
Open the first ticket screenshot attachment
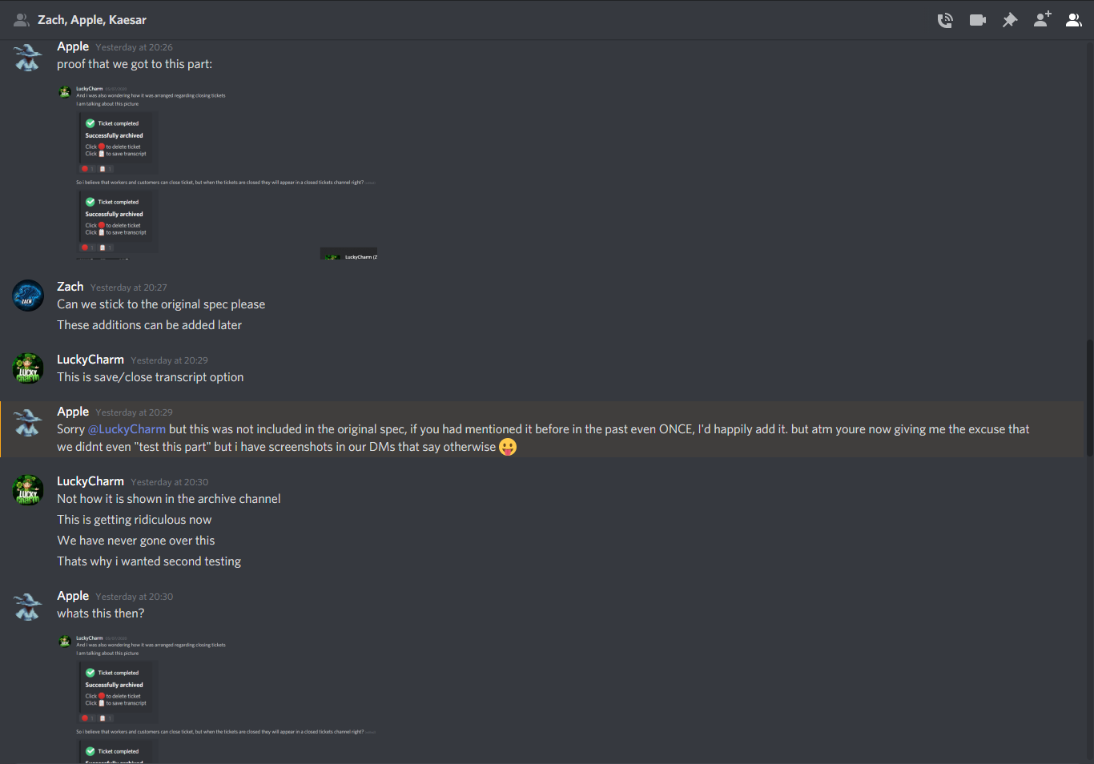pyautogui.click(x=217, y=172)
